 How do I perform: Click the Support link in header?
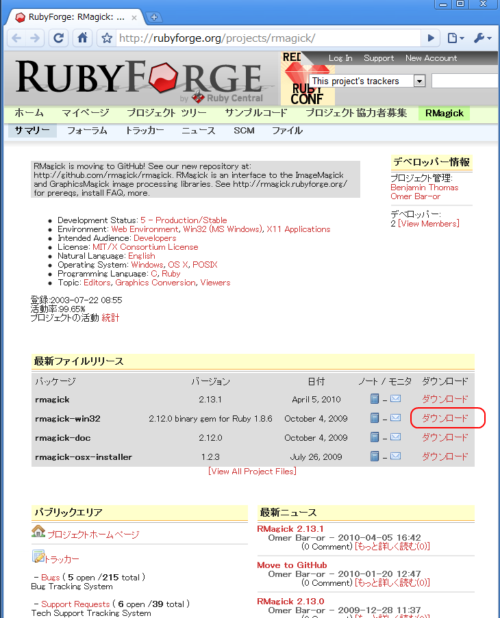pyautogui.click(x=379, y=58)
